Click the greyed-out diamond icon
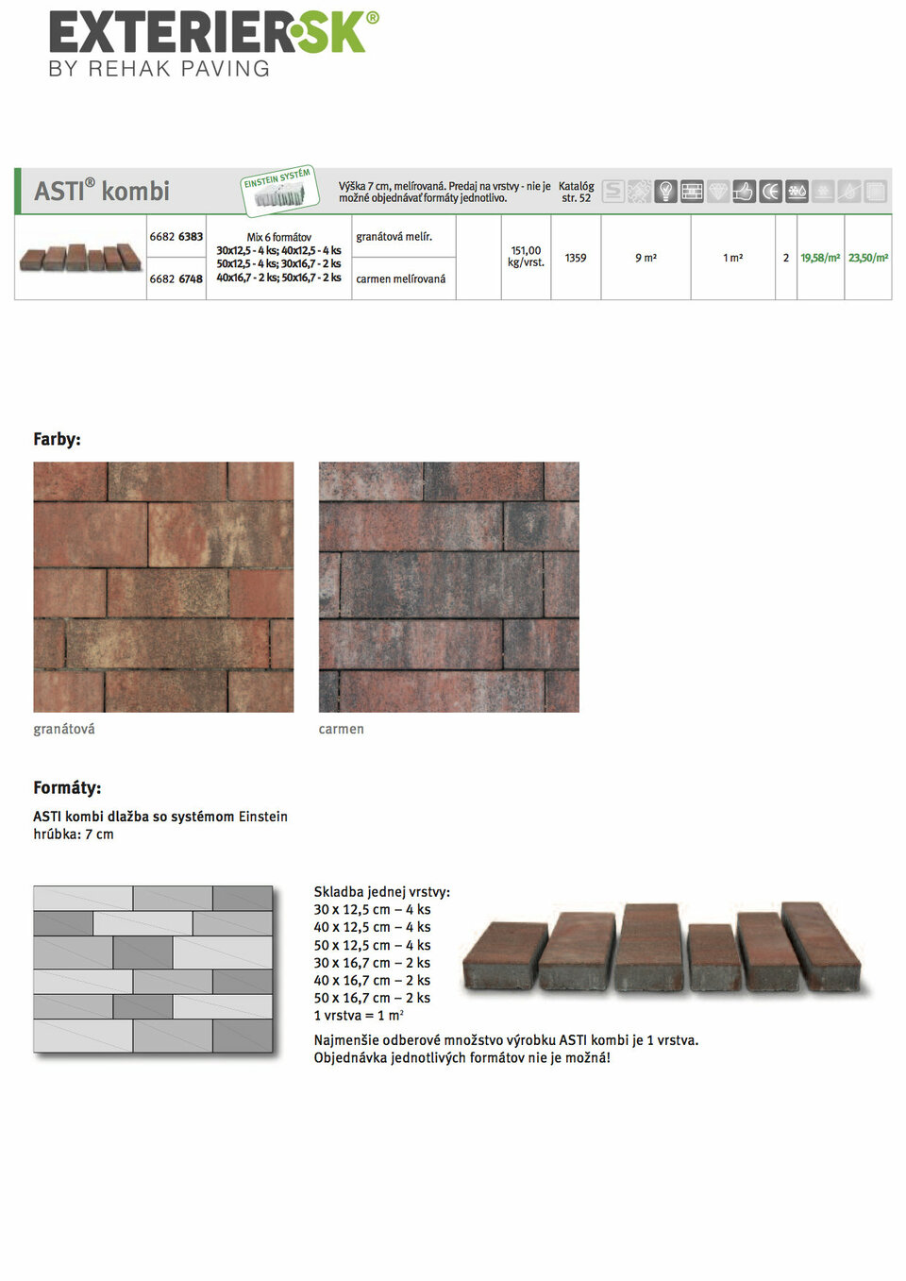The width and height of the screenshot is (906, 1281). coord(718,192)
